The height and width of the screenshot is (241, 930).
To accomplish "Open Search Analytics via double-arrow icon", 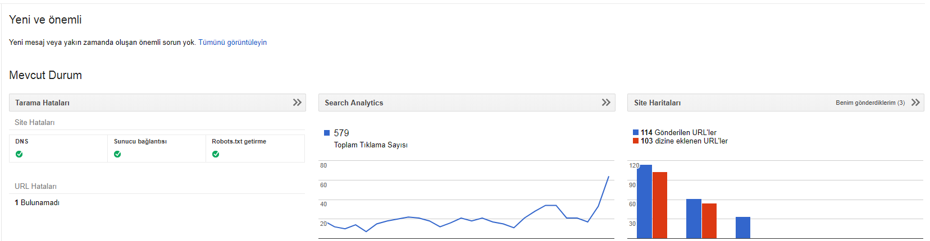I will coord(606,103).
